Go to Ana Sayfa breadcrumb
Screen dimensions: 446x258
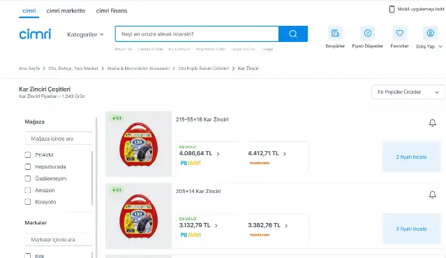(29, 69)
